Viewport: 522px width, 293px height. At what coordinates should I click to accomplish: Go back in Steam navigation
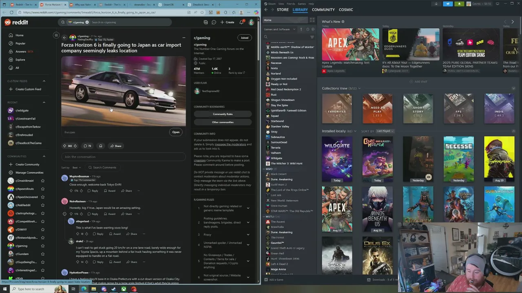[266, 9]
